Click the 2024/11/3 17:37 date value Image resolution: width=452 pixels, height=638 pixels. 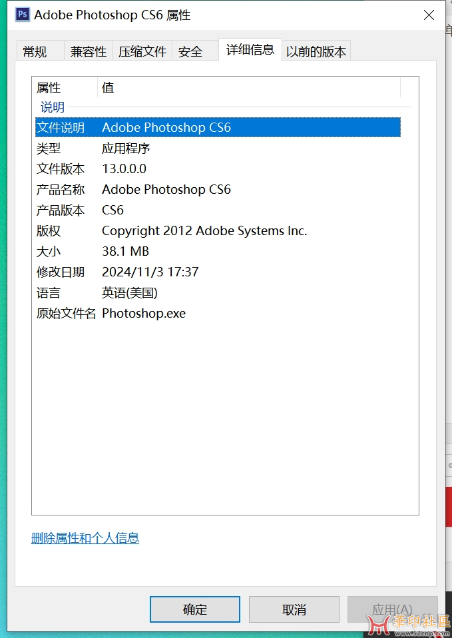point(150,272)
